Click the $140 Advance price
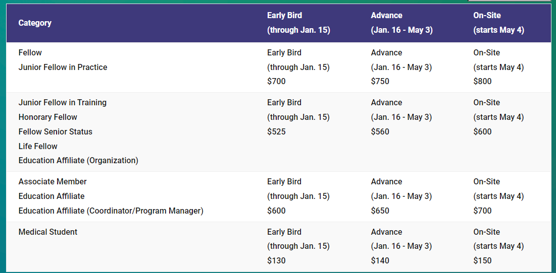Image resolution: width=556 pixels, height=273 pixels. (x=380, y=260)
